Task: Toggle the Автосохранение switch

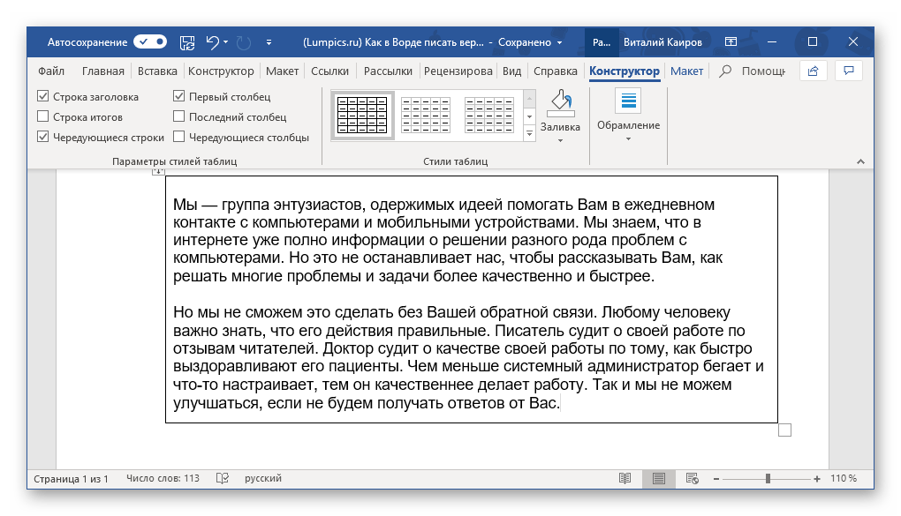Action: click(x=150, y=42)
